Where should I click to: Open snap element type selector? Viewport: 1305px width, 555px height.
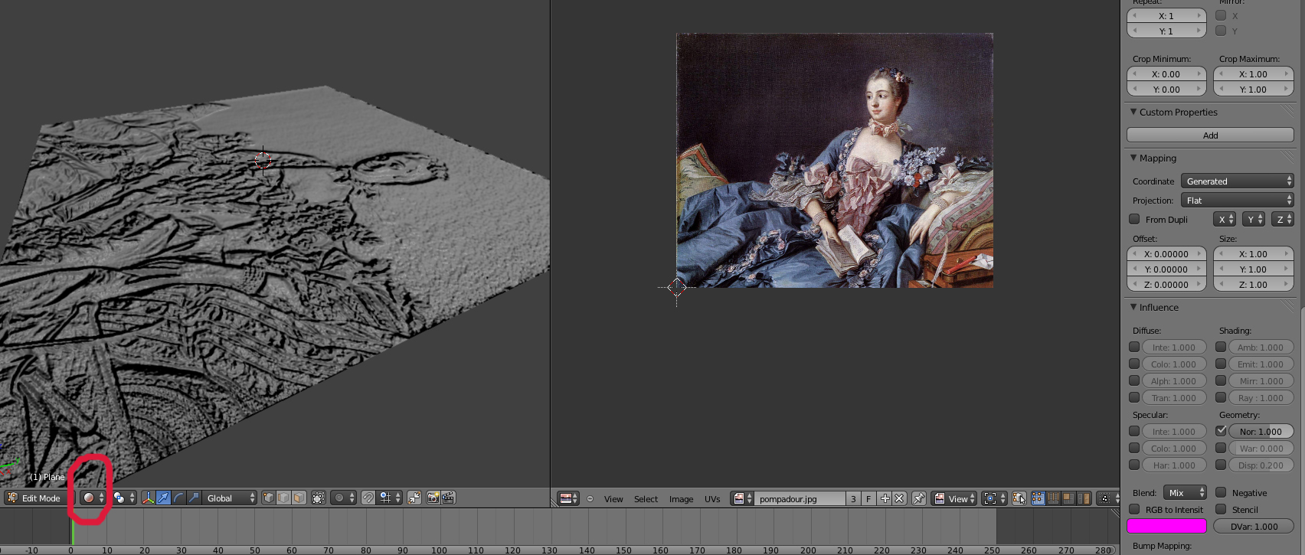(389, 498)
